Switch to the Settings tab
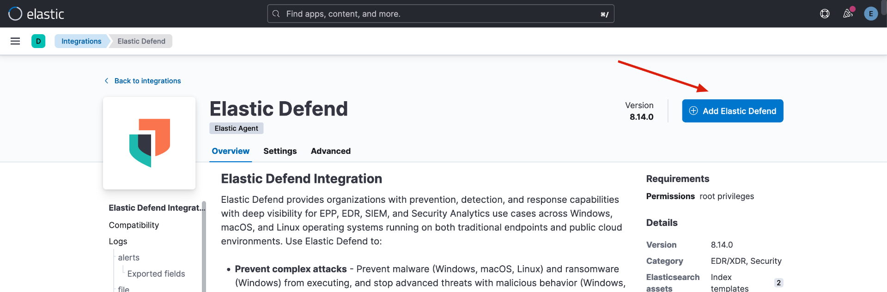The height and width of the screenshot is (292, 887). 280,151
